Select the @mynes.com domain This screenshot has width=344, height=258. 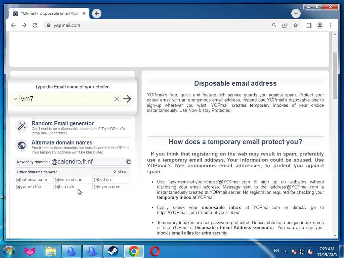[x=107, y=187]
